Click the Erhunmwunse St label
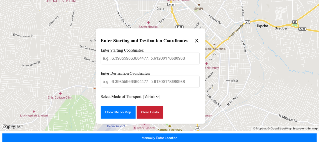The image size is (319, 144). pyautogui.click(x=23, y=35)
